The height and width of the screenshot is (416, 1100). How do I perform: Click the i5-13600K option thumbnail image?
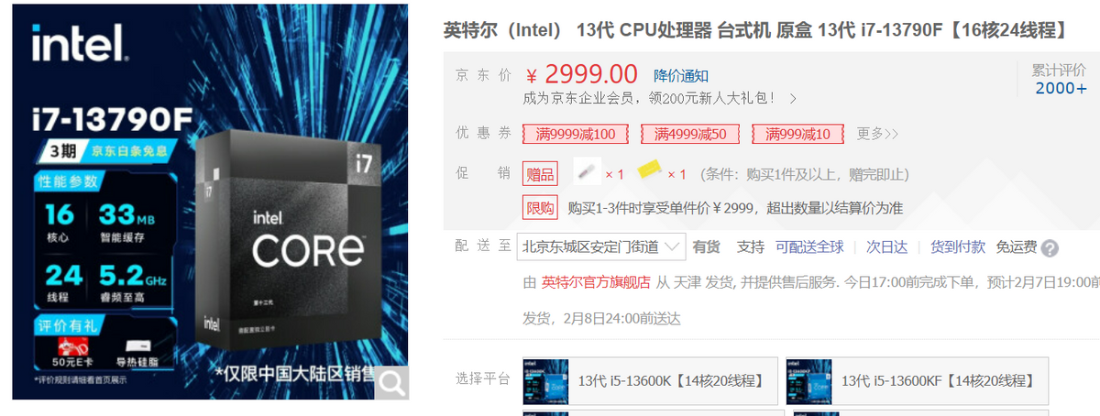click(546, 380)
